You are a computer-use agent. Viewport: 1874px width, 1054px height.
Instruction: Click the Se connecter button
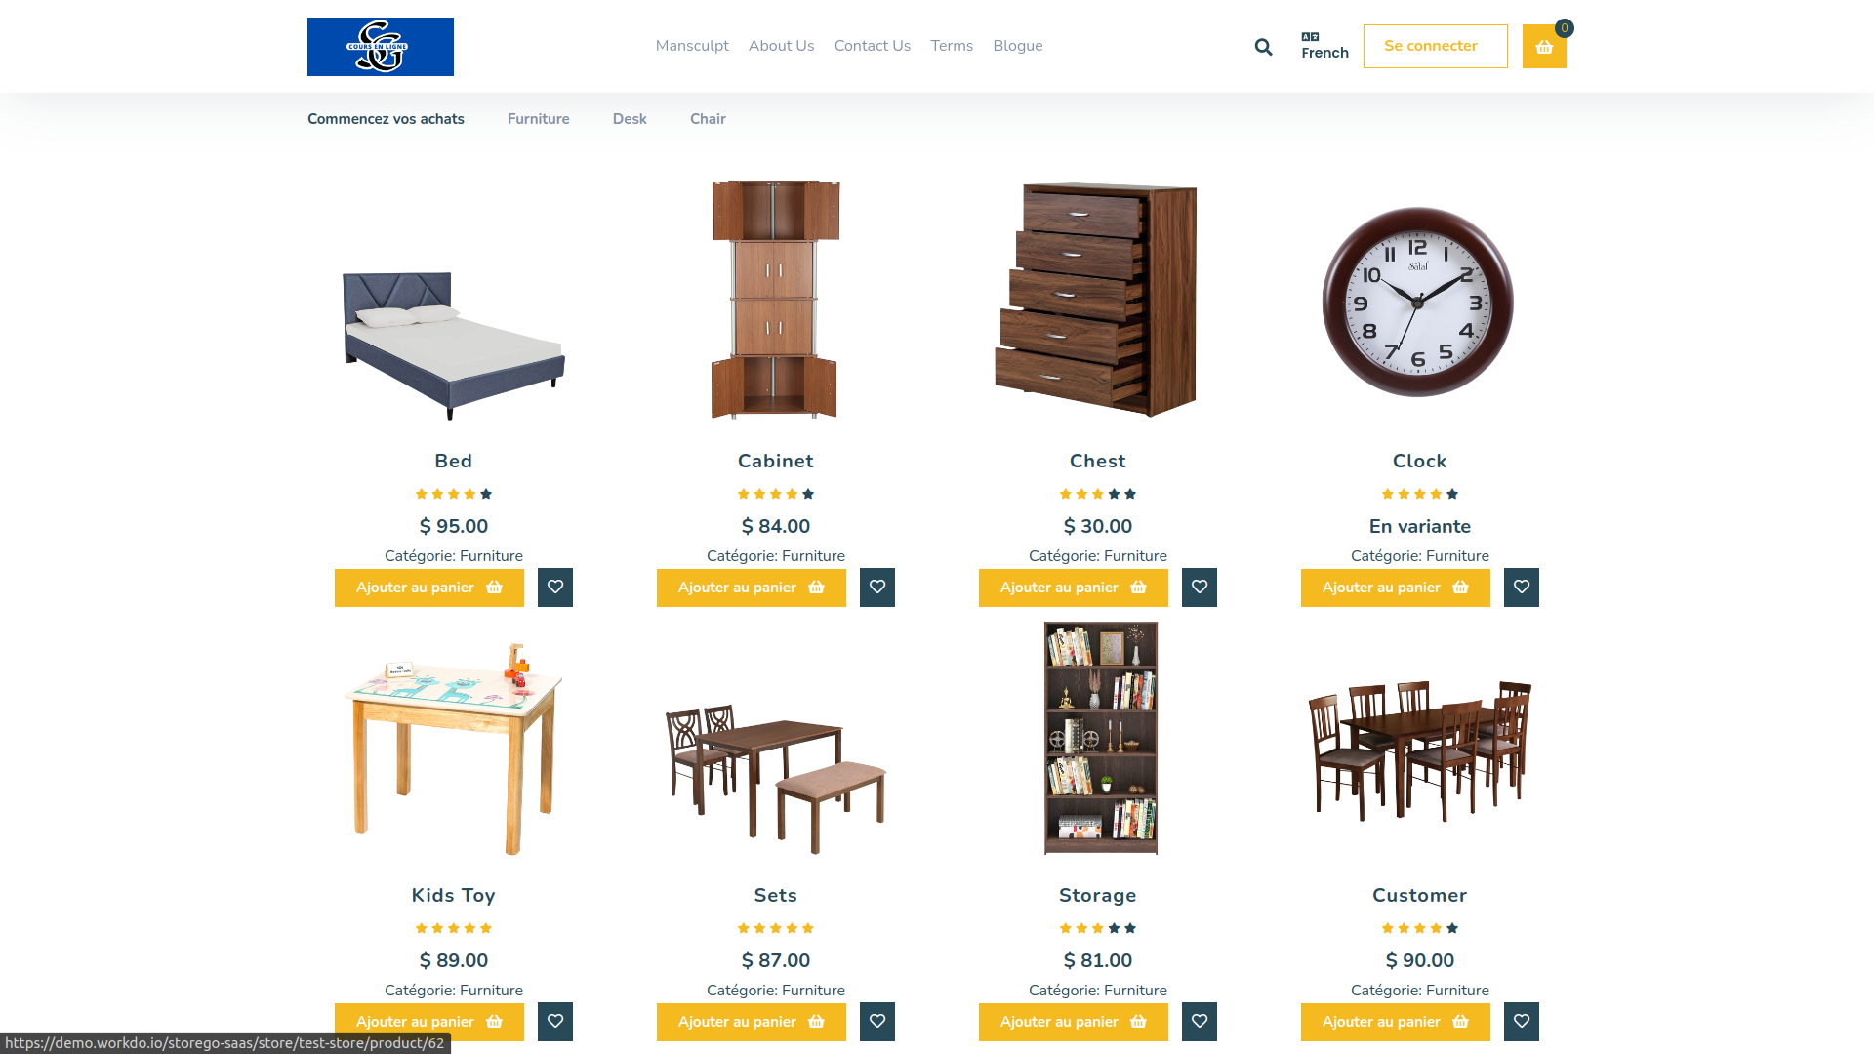click(x=1435, y=46)
